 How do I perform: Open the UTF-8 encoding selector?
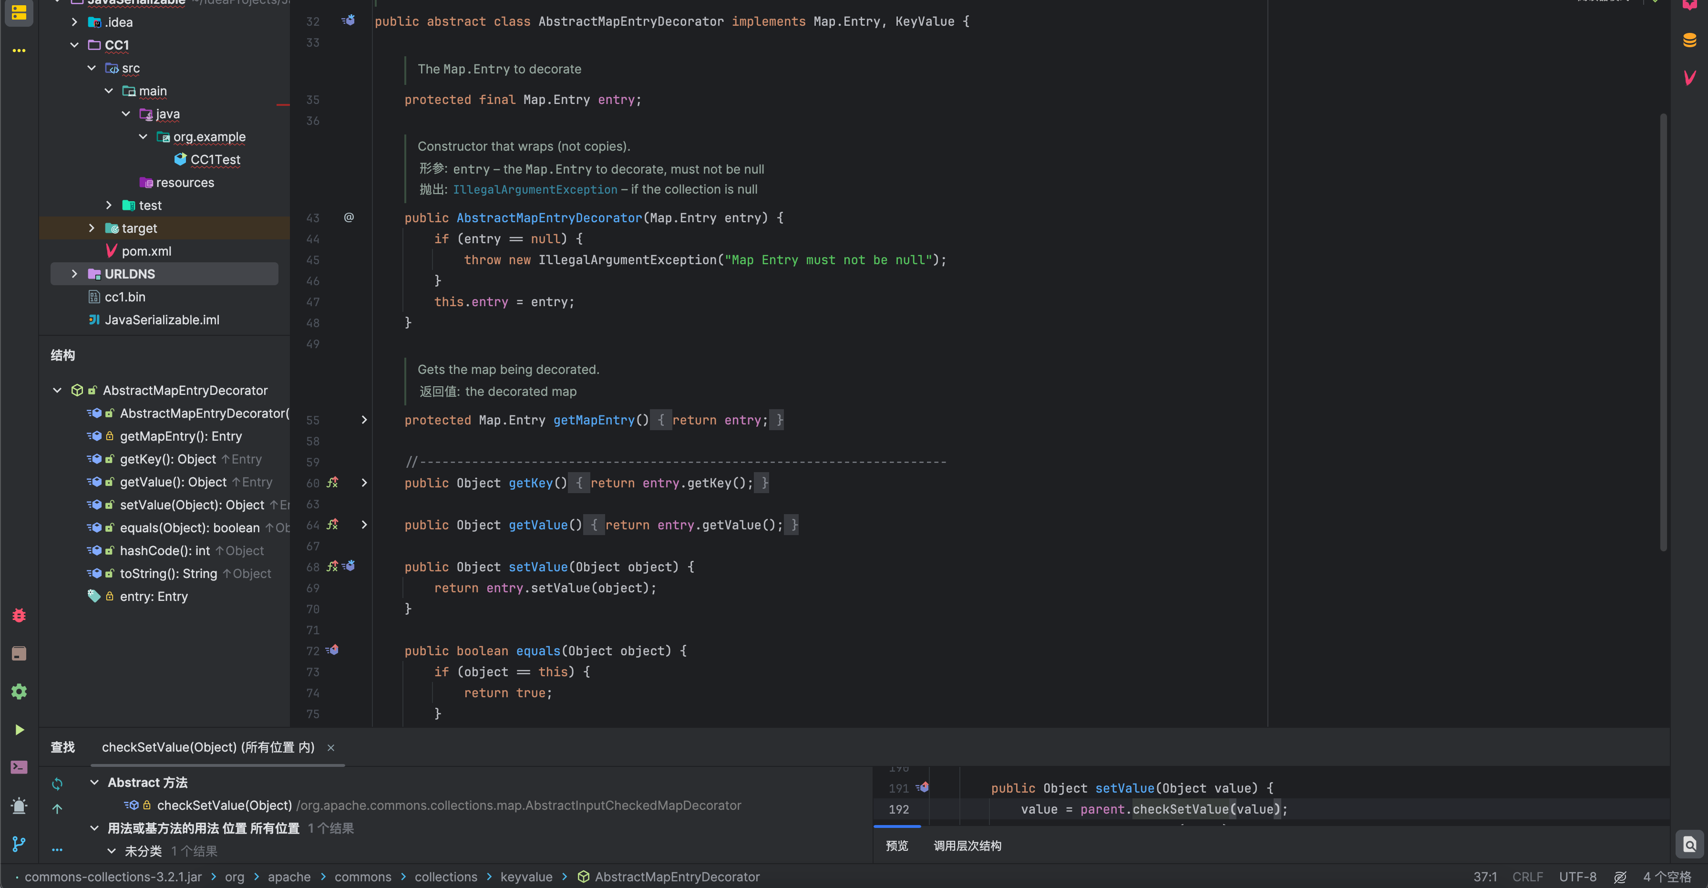[1577, 877]
